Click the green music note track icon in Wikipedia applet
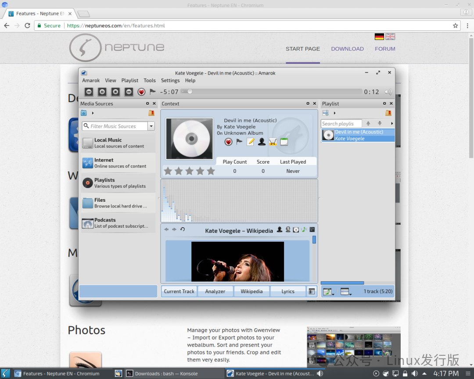474x379 pixels. (x=304, y=230)
